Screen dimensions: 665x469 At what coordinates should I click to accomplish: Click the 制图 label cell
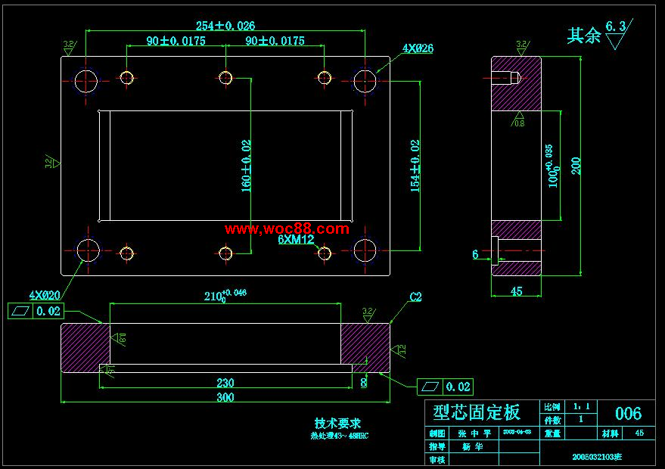pos(437,433)
